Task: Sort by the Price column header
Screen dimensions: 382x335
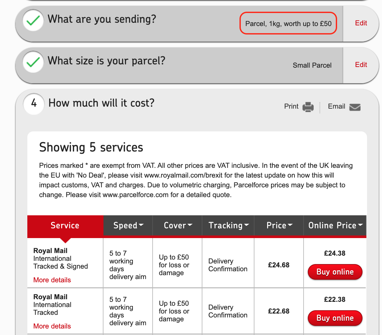Action: (x=279, y=225)
